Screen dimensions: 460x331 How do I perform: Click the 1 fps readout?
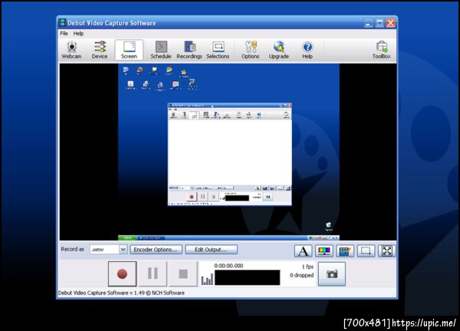click(307, 267)
